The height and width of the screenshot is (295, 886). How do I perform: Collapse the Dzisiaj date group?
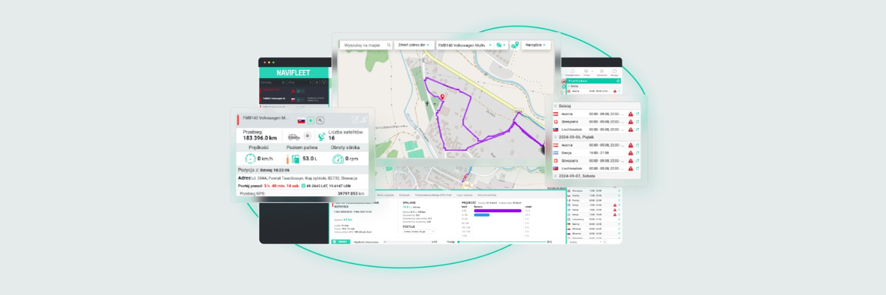pyautogui.click(x=555, y=106)
